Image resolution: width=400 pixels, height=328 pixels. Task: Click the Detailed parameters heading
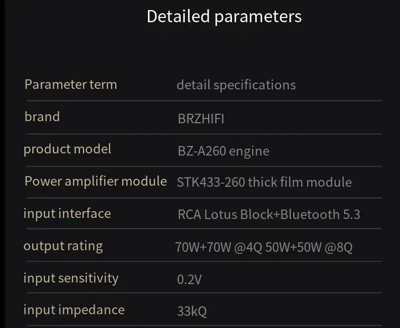224,17
